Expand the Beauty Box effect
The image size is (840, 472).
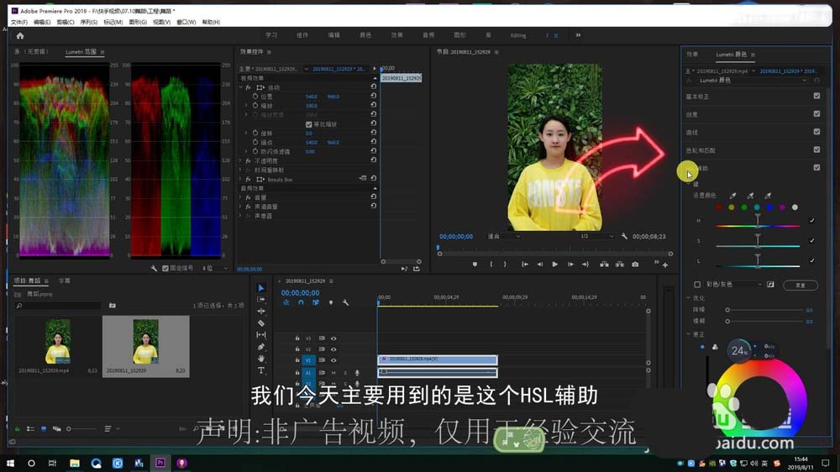point(240,180)
